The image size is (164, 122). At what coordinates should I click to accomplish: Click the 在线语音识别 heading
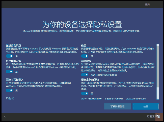click(x=13, y=46)
